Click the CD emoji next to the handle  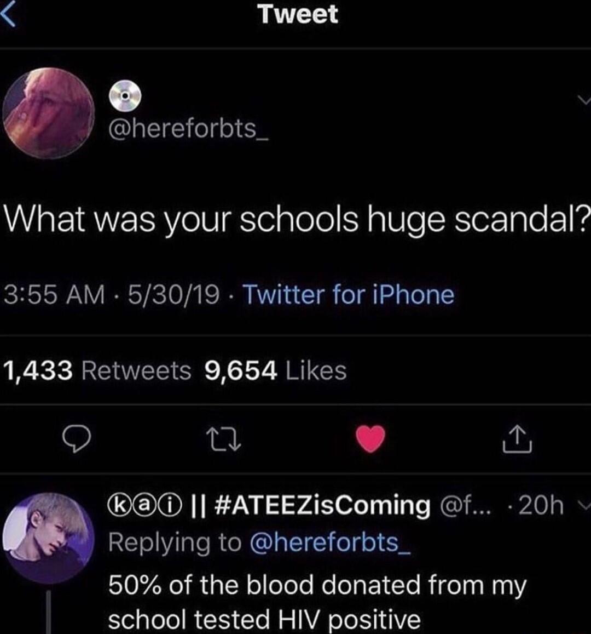click(125, 94)
